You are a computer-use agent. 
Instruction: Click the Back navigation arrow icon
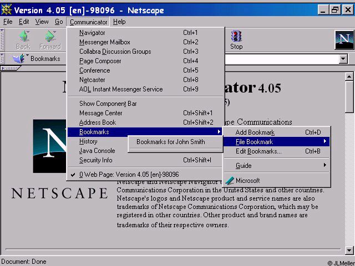[23, 37]
